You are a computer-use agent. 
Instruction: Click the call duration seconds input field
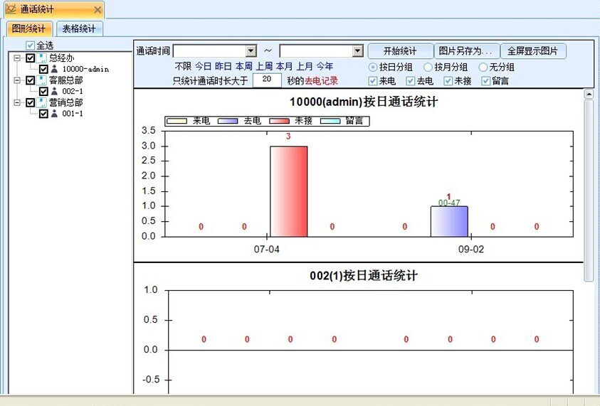coord(267,80)
